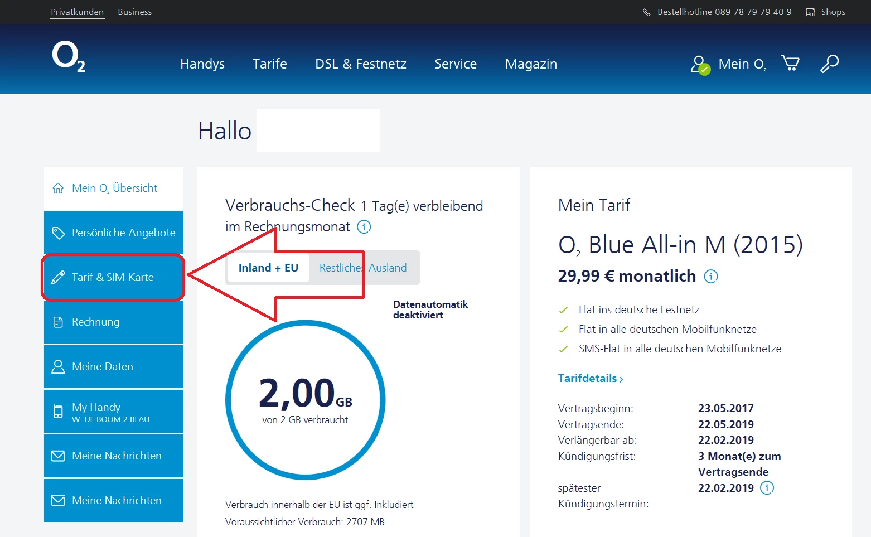Click 'Flat ins deutsche Festnetz' feature
The width and height of the screenshot is (871, 537).
pyautogui.click(x=639, y=309)
